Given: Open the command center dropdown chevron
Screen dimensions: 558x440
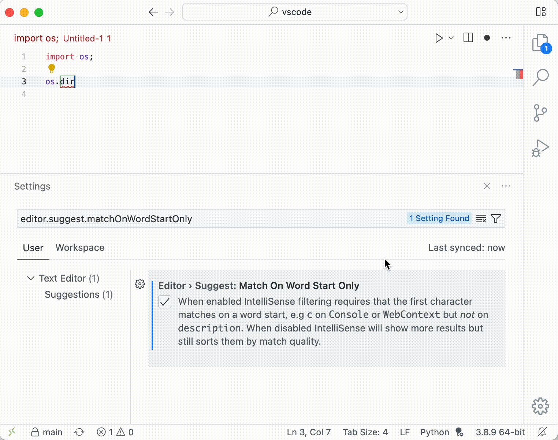Looking at the screenshot, I should point(401,12).
